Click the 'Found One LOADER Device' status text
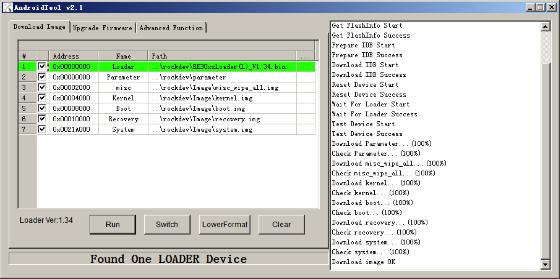 [x=169, y=259]
